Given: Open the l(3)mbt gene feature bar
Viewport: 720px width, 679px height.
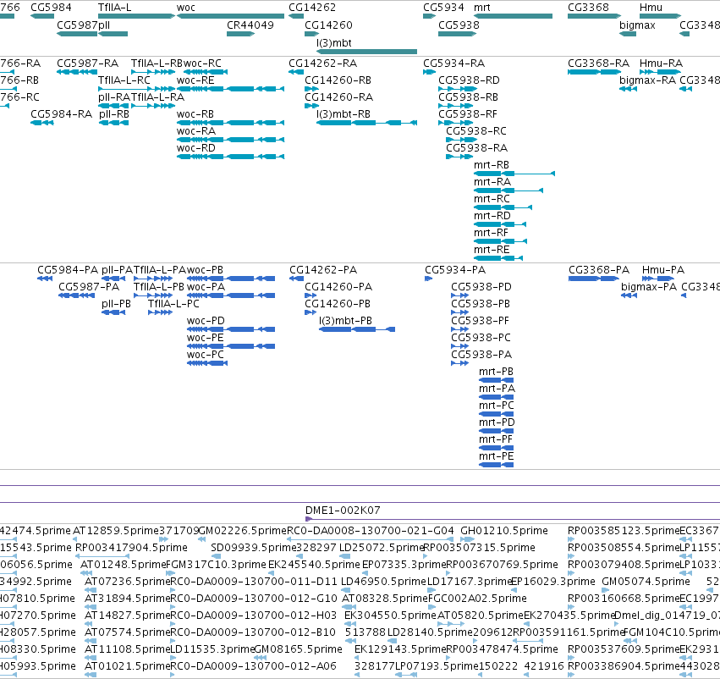Looking at the screenshot, I should click(x=366, y=52).
